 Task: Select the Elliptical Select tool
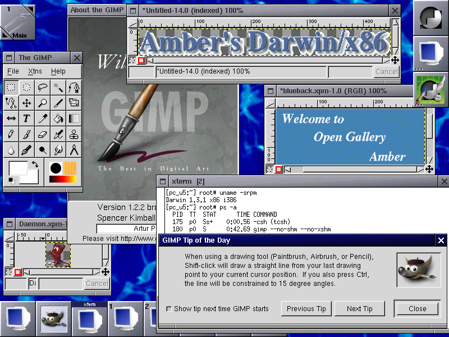[x=26, y=87]
